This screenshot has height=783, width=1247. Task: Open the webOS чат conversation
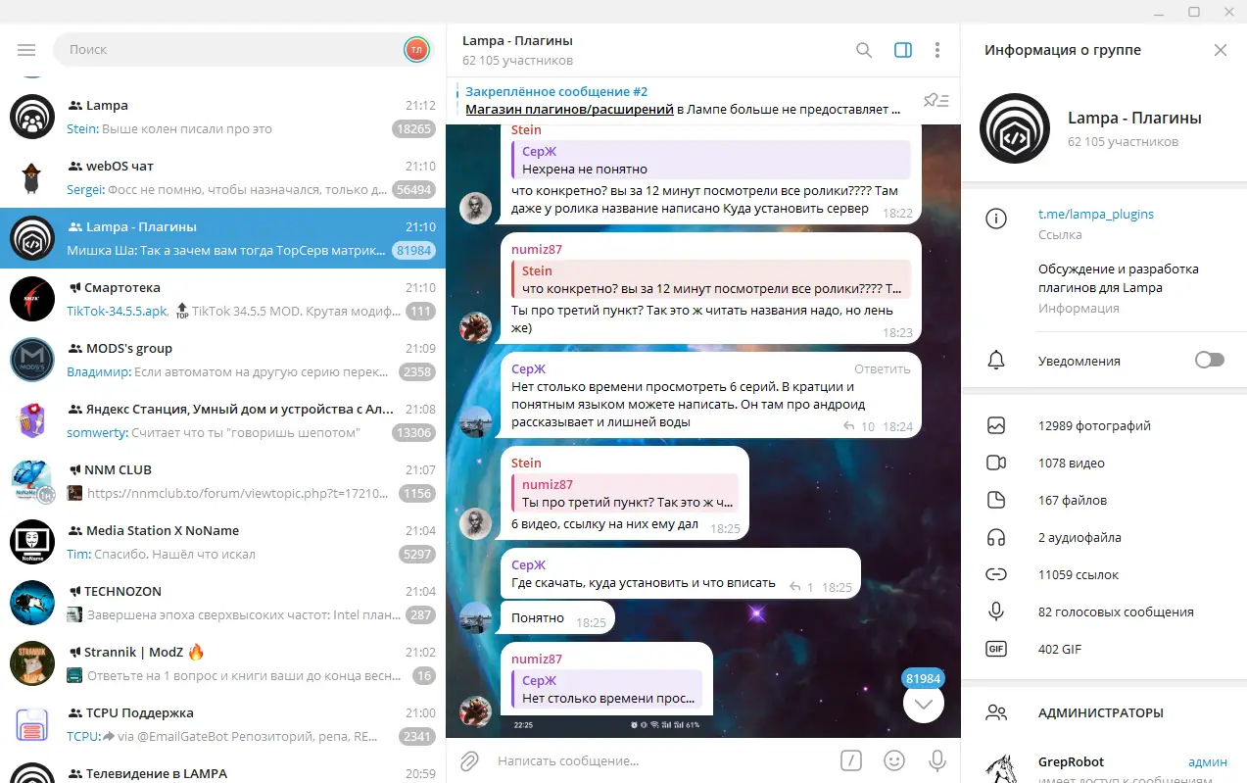[x=222, y=177]
